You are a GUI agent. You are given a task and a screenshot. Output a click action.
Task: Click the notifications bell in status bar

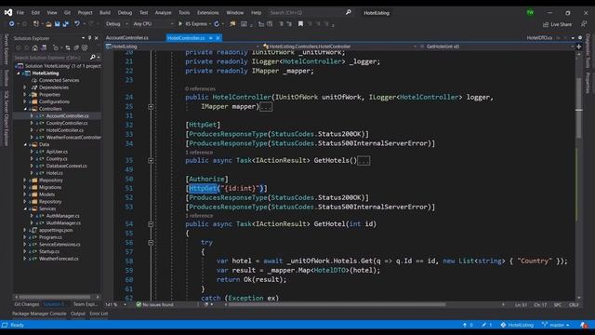584,325
